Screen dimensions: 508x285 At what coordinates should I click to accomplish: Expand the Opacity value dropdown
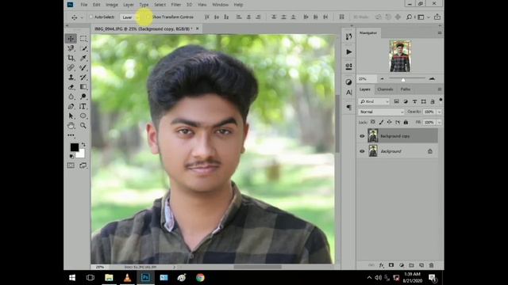(439, 112)
